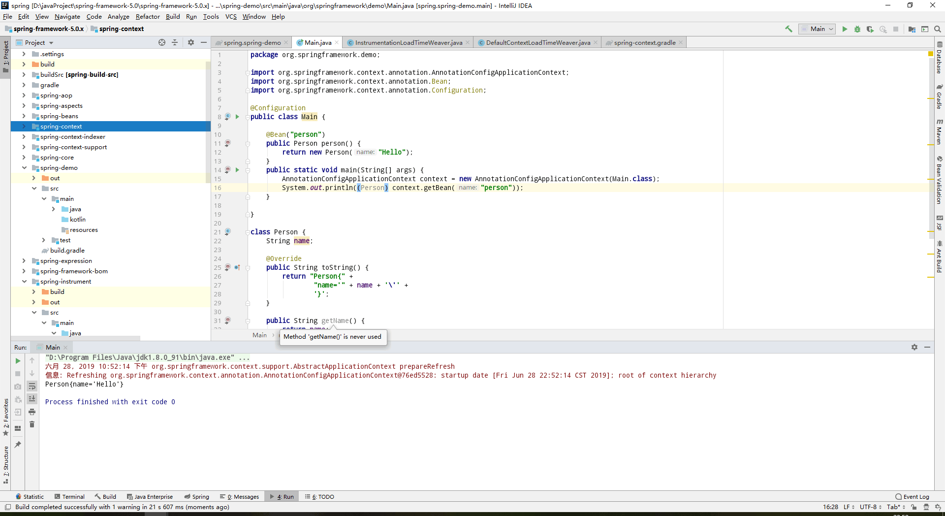945x516 pixels.
Task: Click the yellow warning indicator atop editor scrollbar
Action: tap(930, 54)
